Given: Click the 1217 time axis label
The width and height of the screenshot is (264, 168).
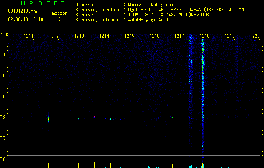Looking at the screenshot, I should pyautogui.click(x=179, y=36).
